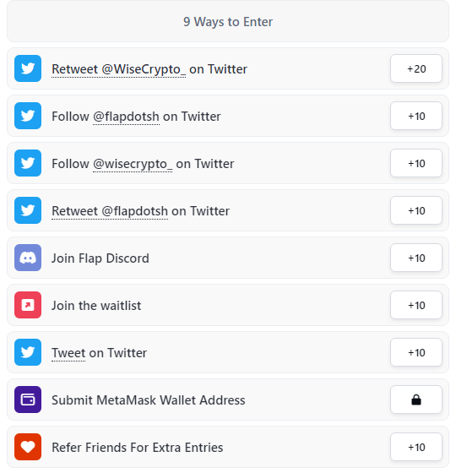Viewport: 456px width, 473px height.
Task: Click Twitter icon beside Follow @wisecrypto_
Action: [x=28, y=163]
